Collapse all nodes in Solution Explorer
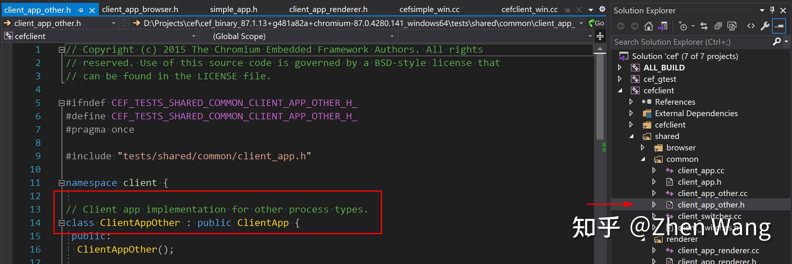 (718, 26)
